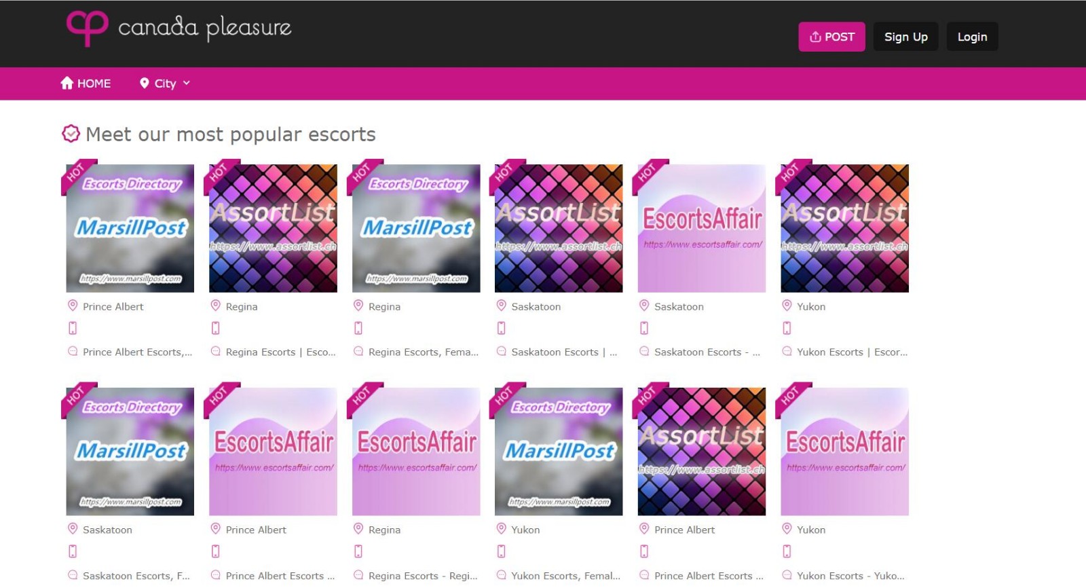1086x588 pixels.
Task: Click the Canada Pleasure logo icon
Action: (x=87, y=28)
